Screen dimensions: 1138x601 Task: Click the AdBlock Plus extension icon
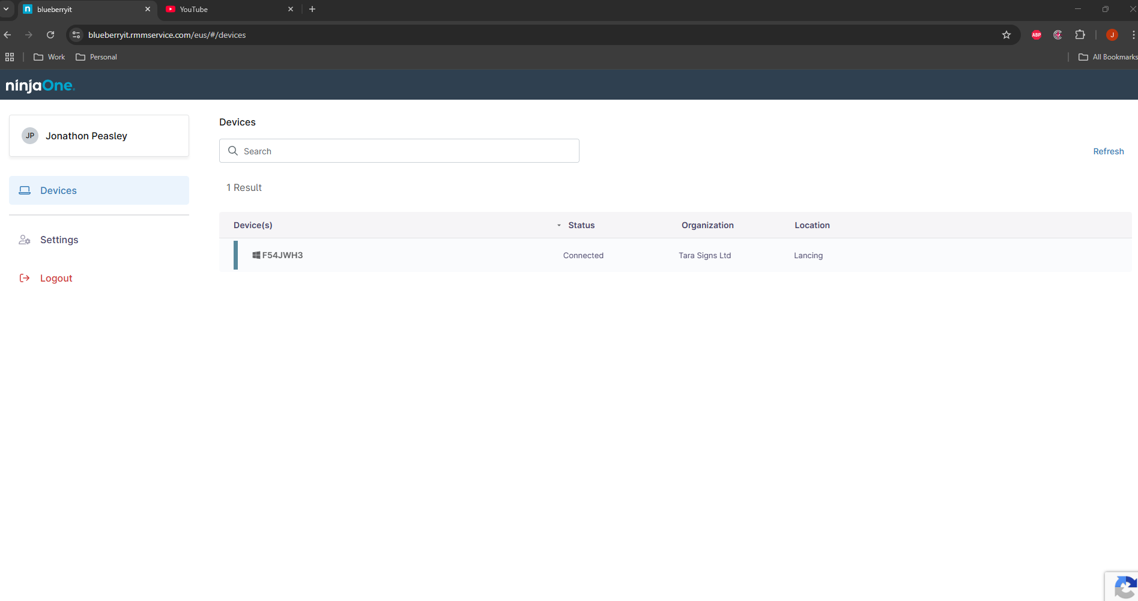coord(1036,35)
